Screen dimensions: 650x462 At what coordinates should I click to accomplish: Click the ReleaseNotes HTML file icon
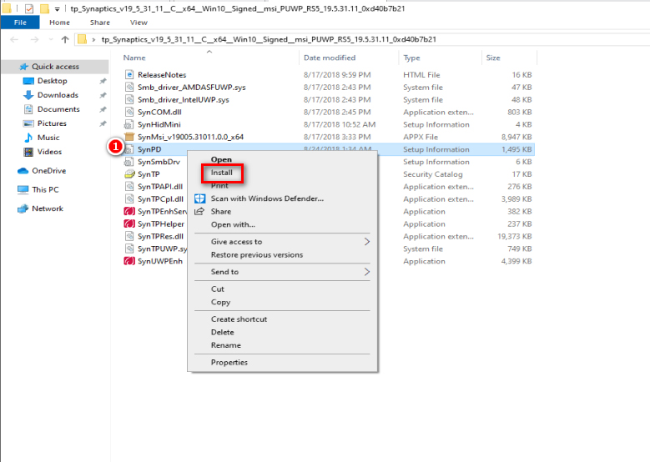coord(129,74)
